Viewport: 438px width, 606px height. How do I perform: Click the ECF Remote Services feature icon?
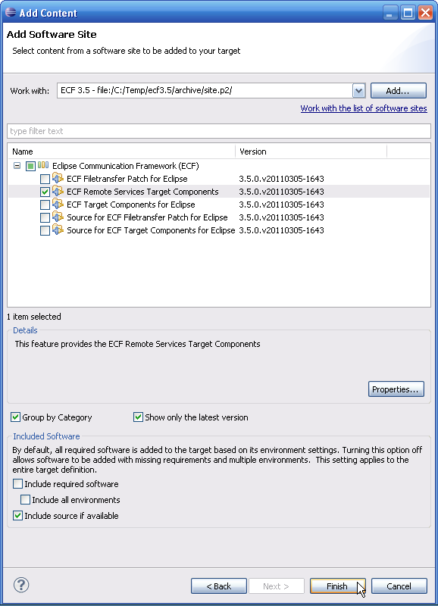click(x=58, y=191)
